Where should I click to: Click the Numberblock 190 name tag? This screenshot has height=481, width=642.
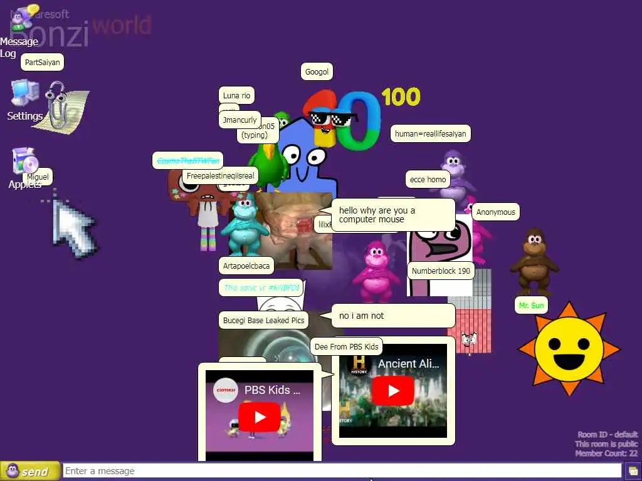(441, 271)
